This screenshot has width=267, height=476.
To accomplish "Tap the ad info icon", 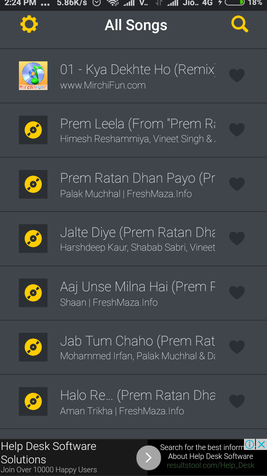I will point(250,444).
